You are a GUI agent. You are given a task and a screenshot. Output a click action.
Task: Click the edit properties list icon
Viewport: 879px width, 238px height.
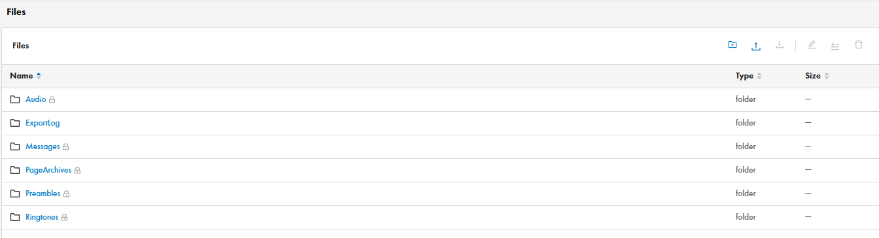(x=835, y=46)
